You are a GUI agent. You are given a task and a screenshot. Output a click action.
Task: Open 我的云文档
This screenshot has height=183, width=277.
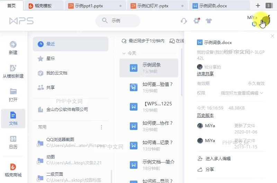click(71, 73)
